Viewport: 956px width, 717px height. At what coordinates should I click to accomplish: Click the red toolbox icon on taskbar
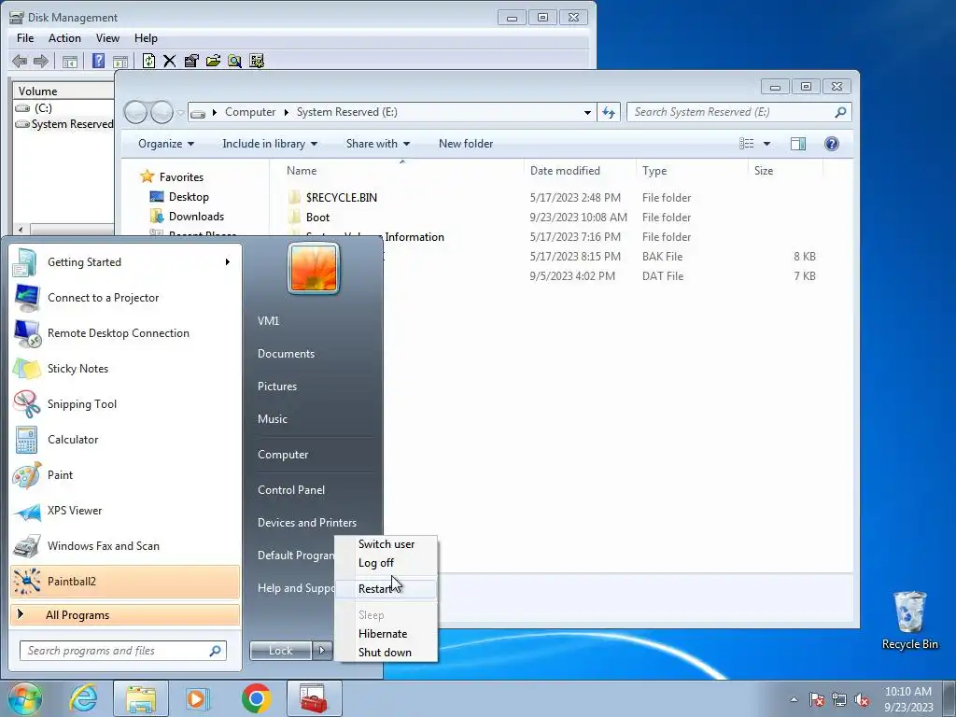(x=314, y=698)
